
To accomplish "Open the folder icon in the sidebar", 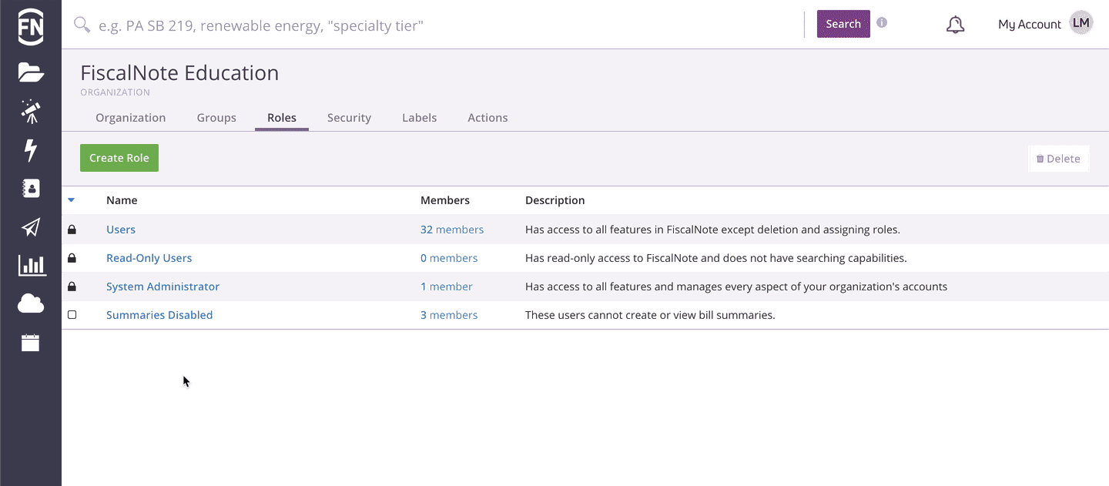I will pyautogui.click(x=31, y=72).
